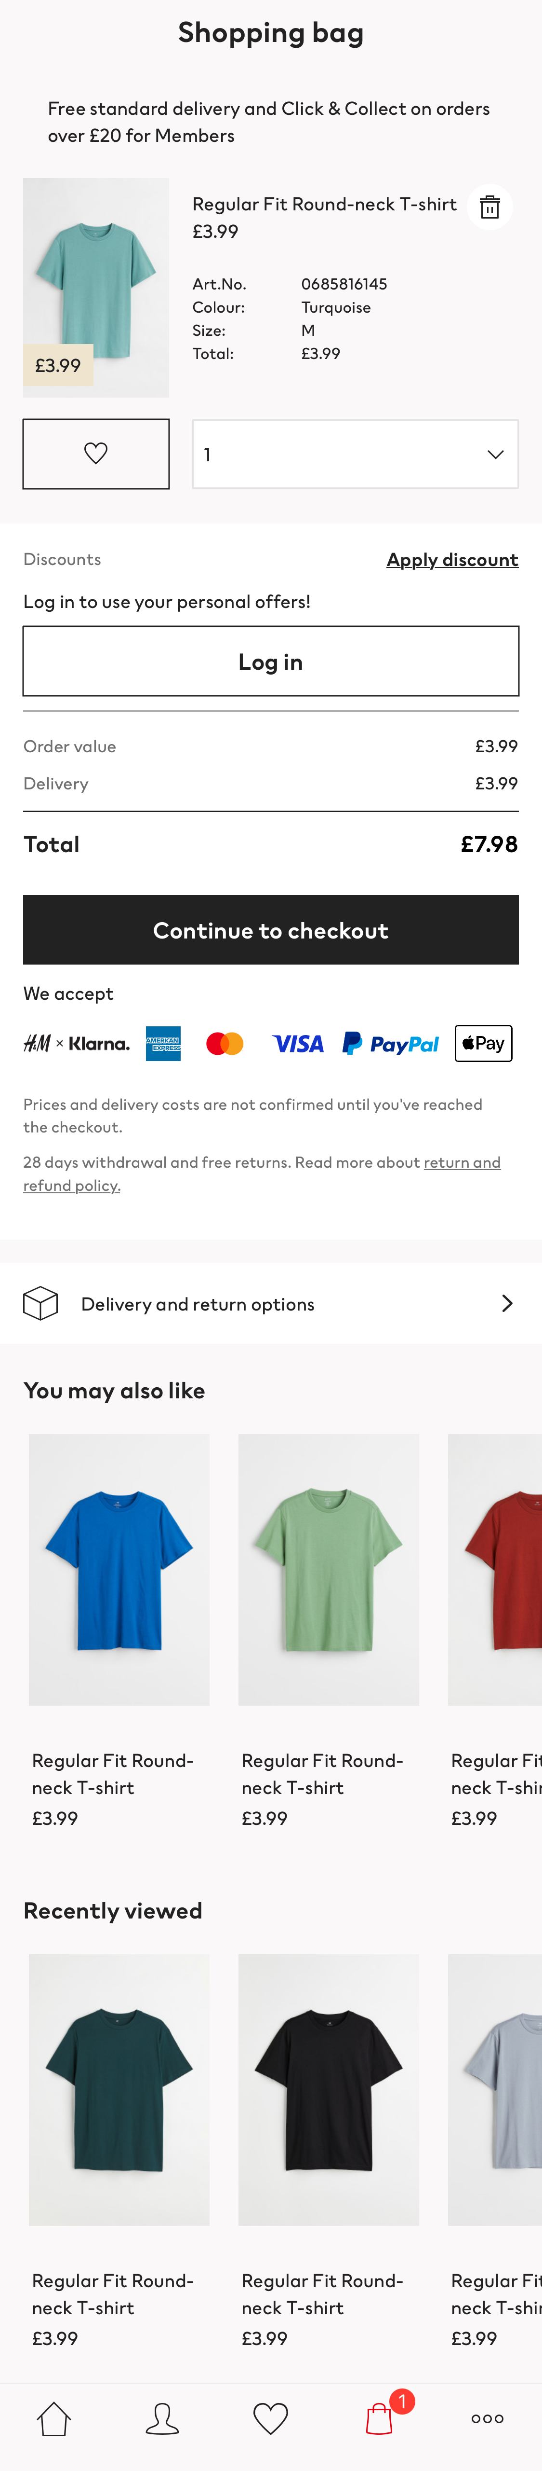This screenshot has height=2471, width=542.
Task: Open the Apply discount link
Action: pyautogui.click(x=452, y=559)
